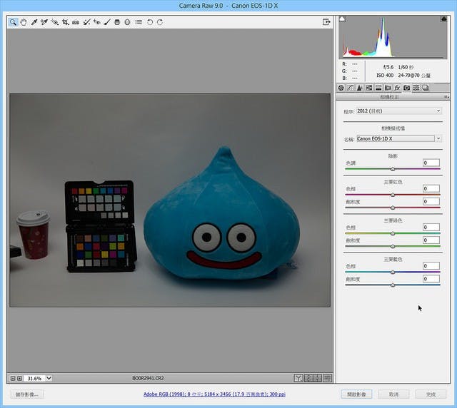This screenshot has height=408, width=457.
Task: Swap before and after settings icon
Action: [x=308, y=378]
